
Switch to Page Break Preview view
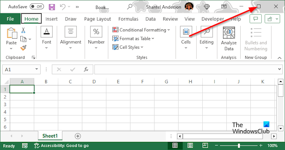pyautogui.click(x=205, y=146)
